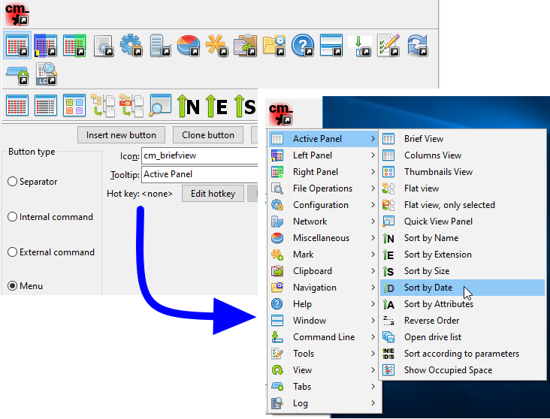Select the External command radio button

point(13,252)
